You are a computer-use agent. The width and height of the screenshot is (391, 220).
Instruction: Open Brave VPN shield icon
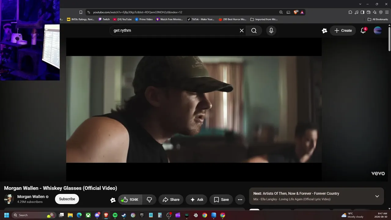381,12
